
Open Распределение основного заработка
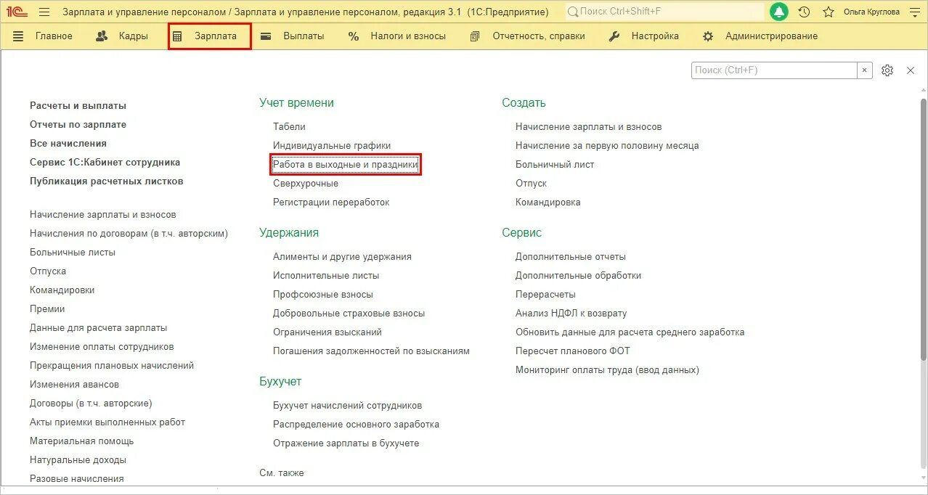click(x=357, y=425)
